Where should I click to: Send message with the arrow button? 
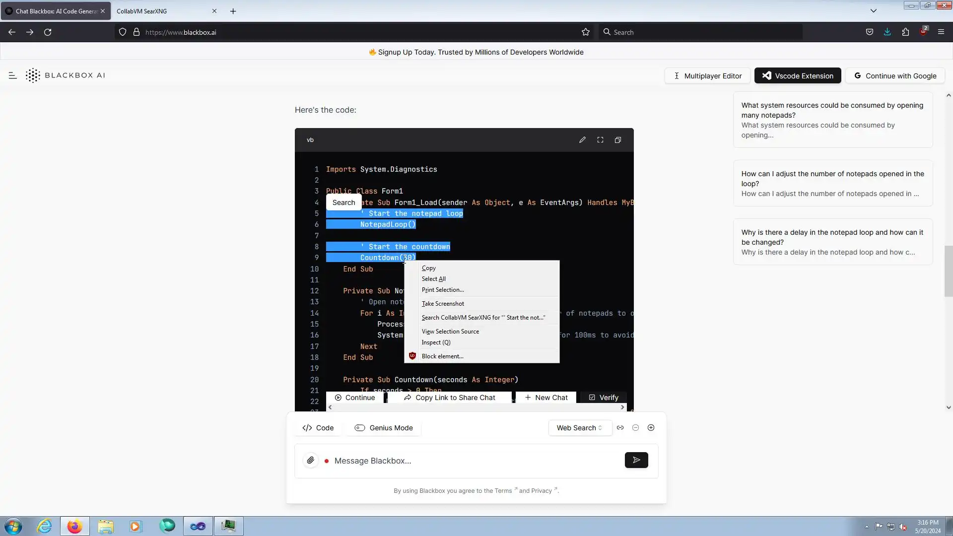click(x=636, y=461)
